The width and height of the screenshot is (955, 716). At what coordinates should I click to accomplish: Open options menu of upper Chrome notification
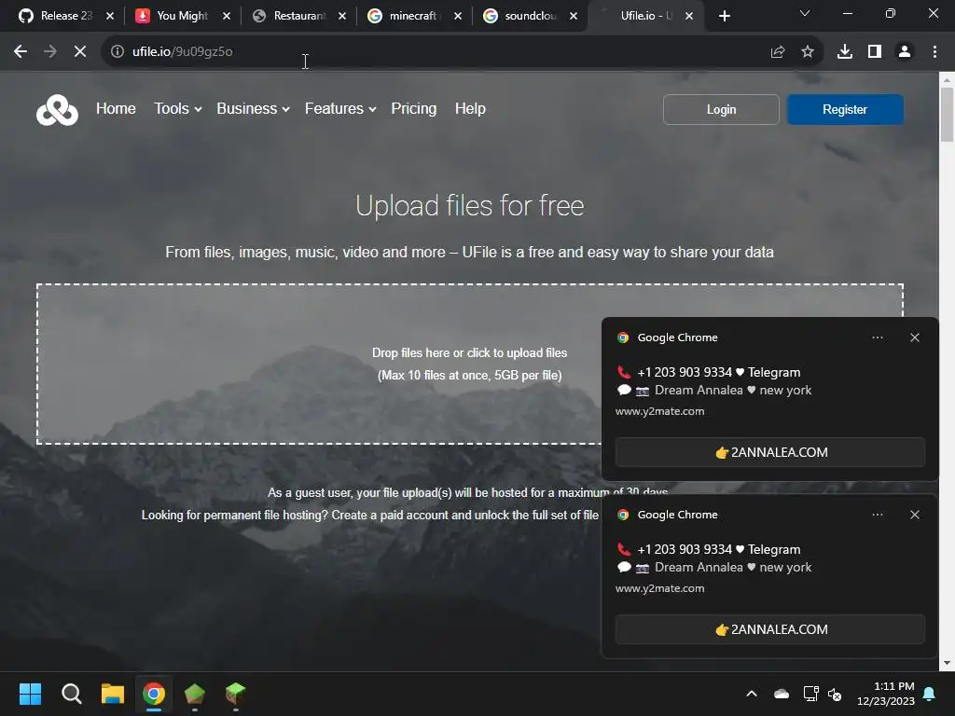click(x=878, y=337)
